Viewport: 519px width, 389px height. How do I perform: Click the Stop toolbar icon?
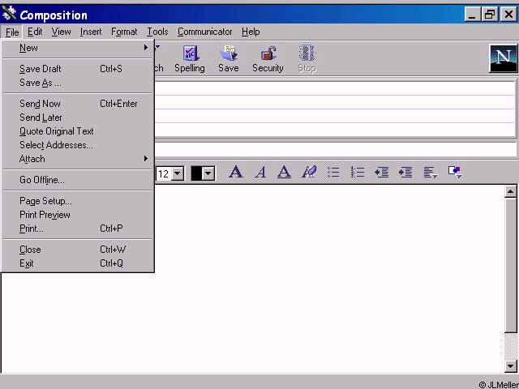(x=307, y=59)
